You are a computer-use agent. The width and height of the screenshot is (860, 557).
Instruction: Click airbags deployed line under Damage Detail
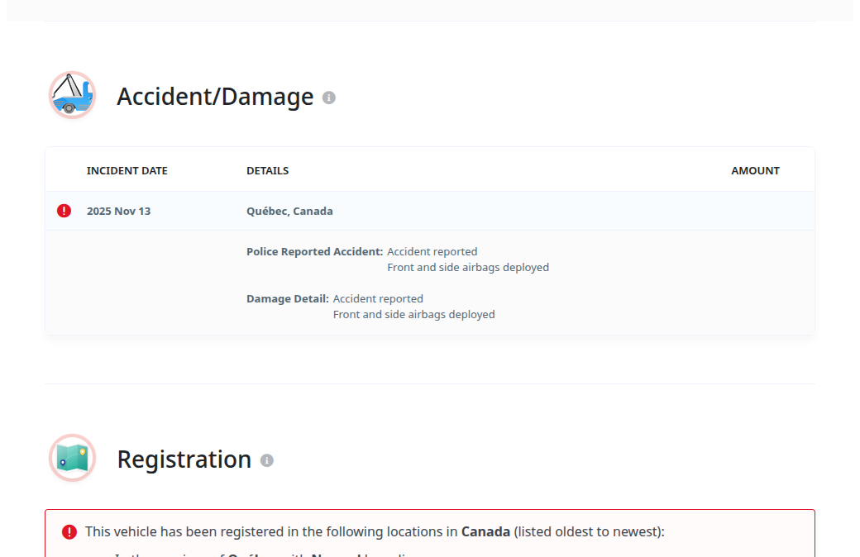point(414,315)
